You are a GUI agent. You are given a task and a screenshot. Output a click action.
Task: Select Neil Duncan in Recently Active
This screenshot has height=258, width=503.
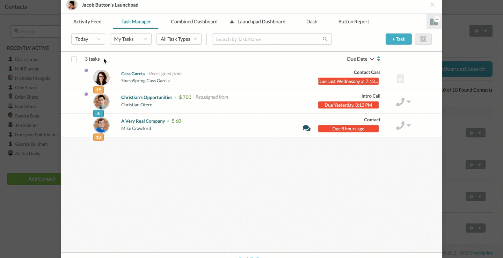[x=27, y=69]
